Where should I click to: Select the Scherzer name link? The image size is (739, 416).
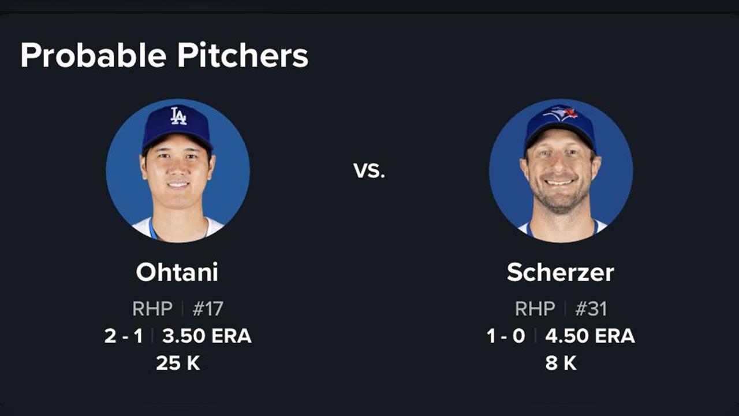tap(561, 272)
